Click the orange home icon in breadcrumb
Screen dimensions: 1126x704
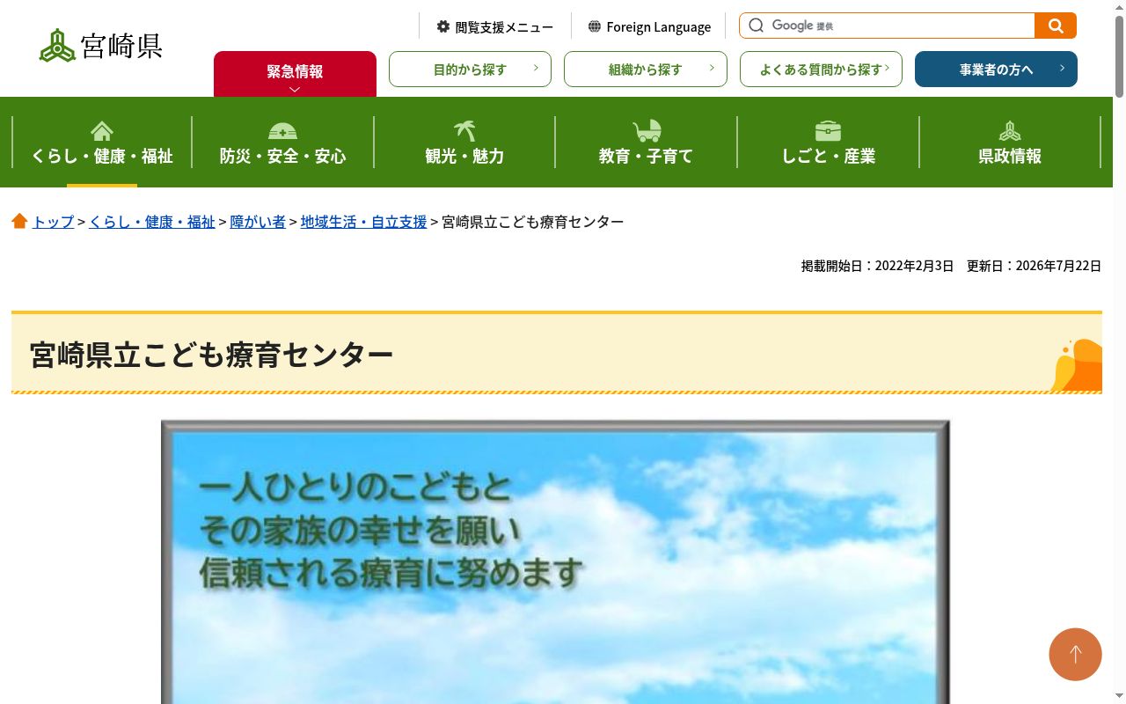[19, 221]
